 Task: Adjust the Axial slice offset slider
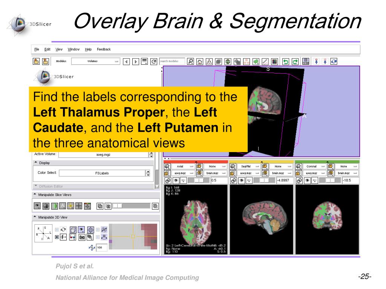point(199,181)
